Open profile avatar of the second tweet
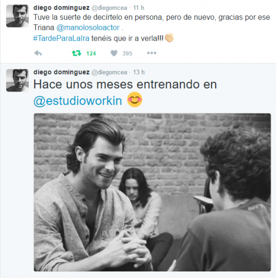276x278 pixels. point(17,81)
